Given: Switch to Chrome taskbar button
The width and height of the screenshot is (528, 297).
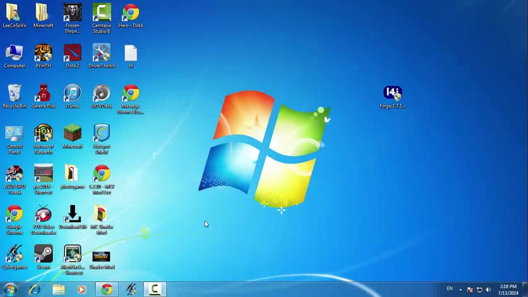Looking at the screenshot, I should (106, 289).
